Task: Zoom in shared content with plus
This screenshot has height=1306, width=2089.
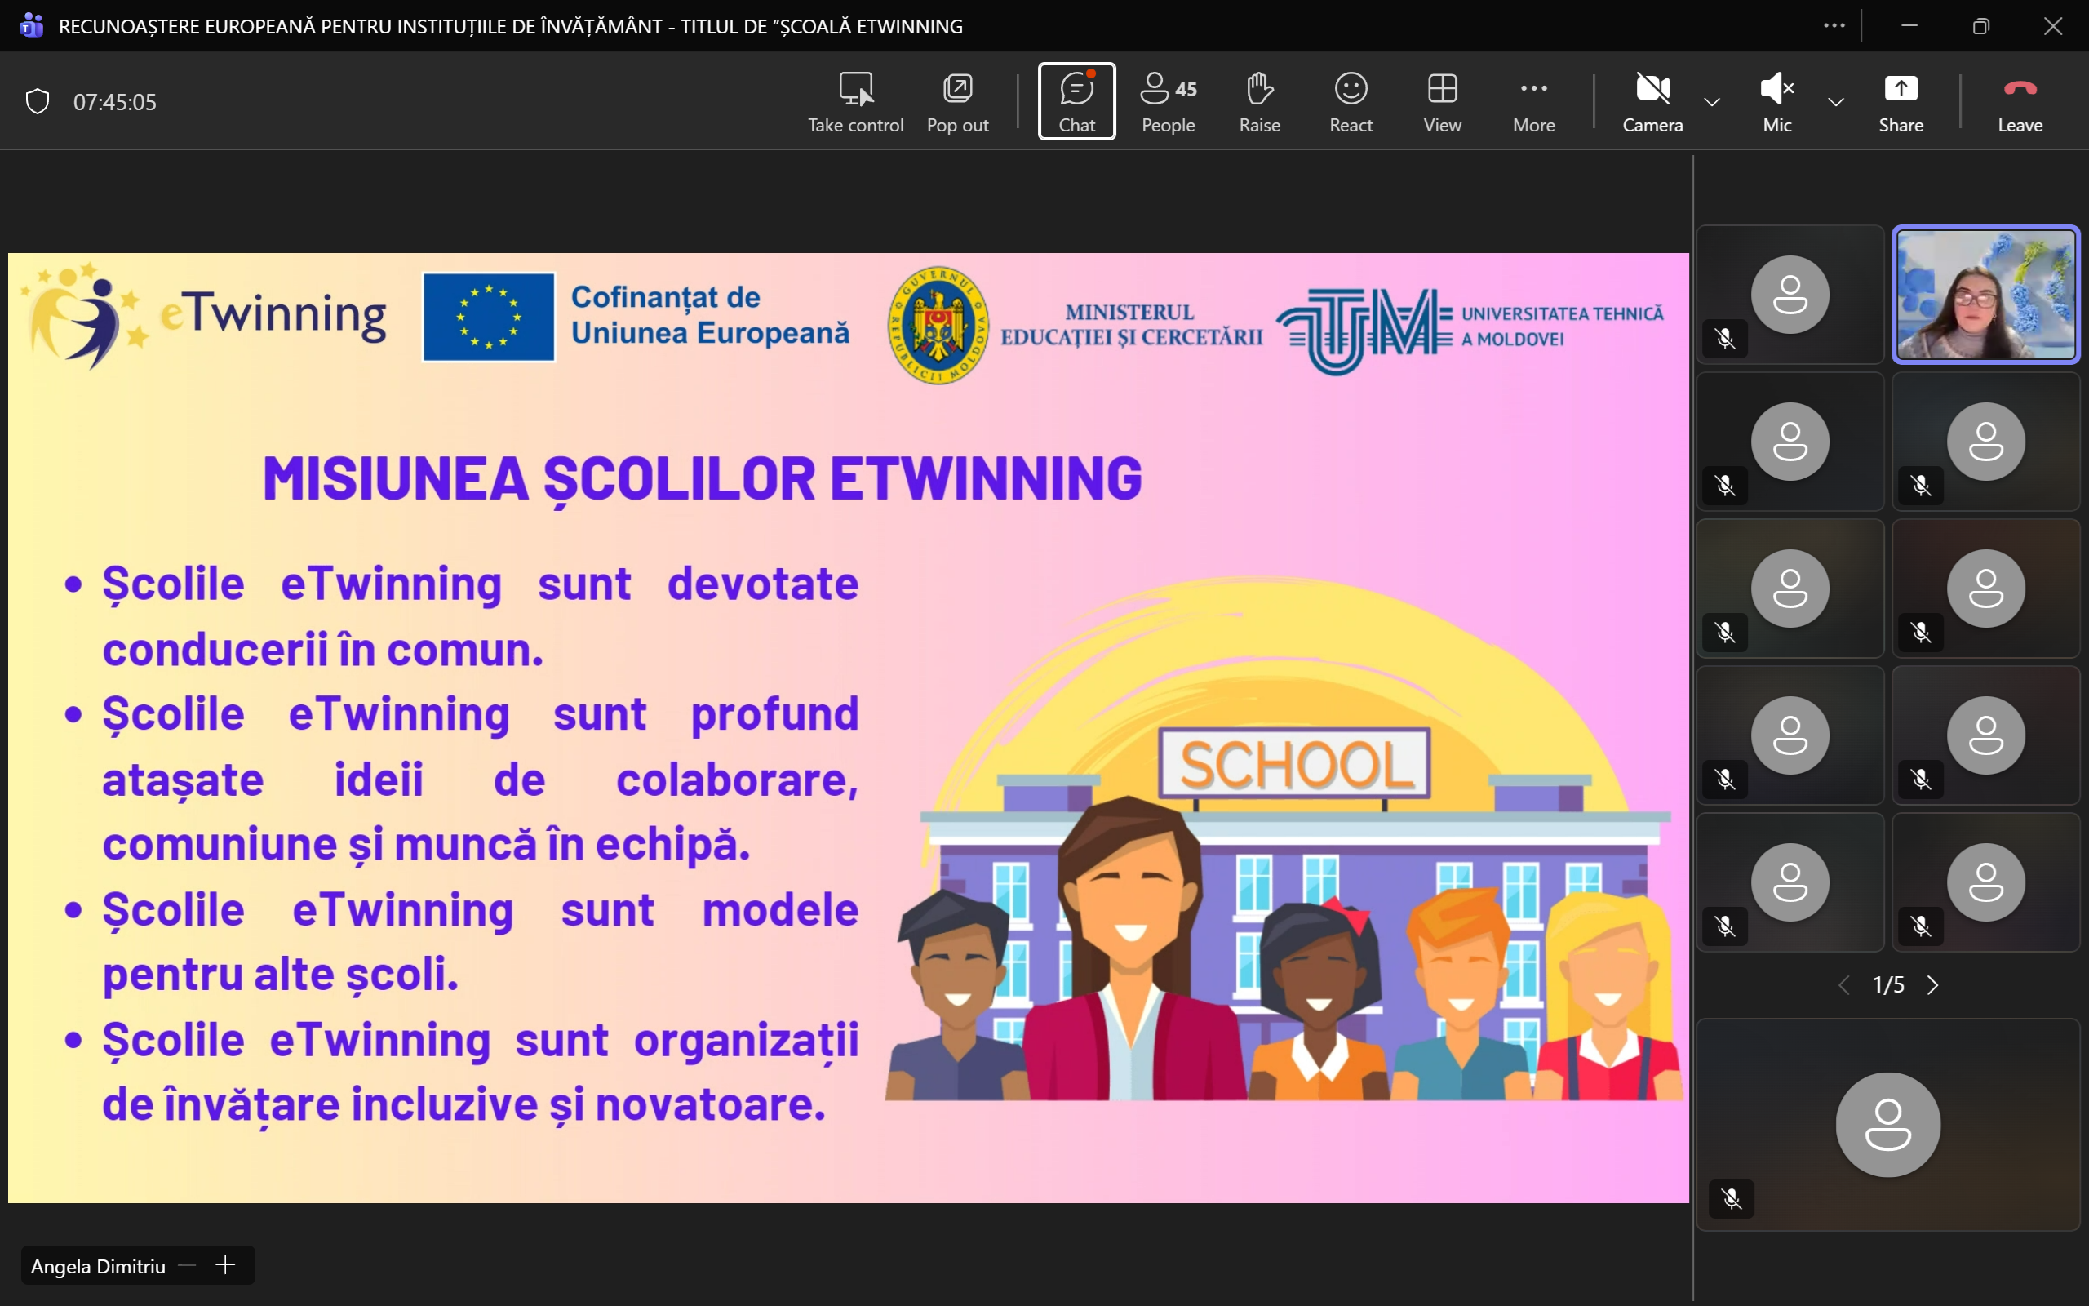Action: [225, 1265]
